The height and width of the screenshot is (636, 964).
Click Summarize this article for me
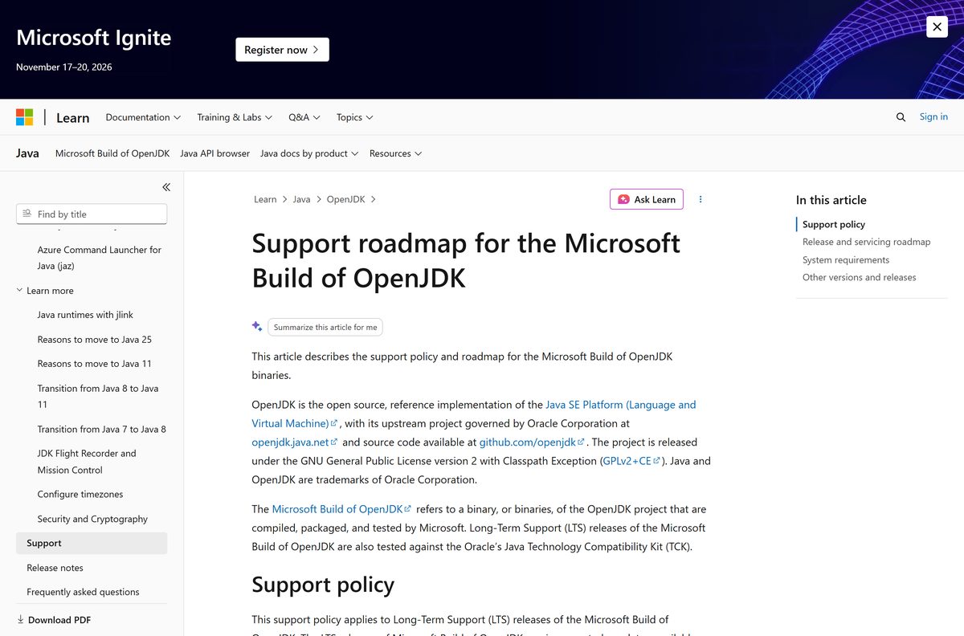pos(325,327)
